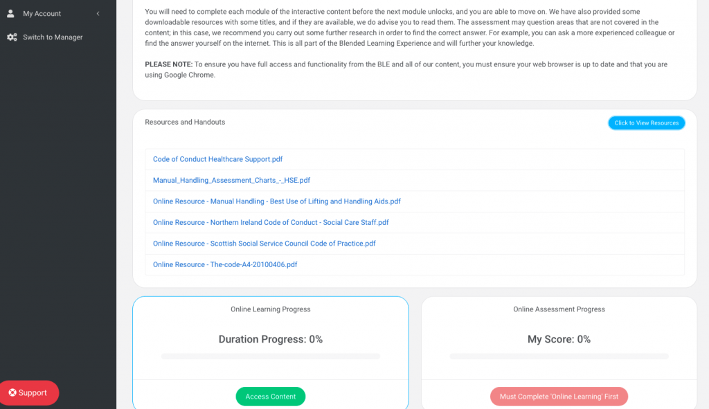The width and height of the screenshot is (709, 409).
Task: Expand the My Account chevron arrow
Action: 98,14
